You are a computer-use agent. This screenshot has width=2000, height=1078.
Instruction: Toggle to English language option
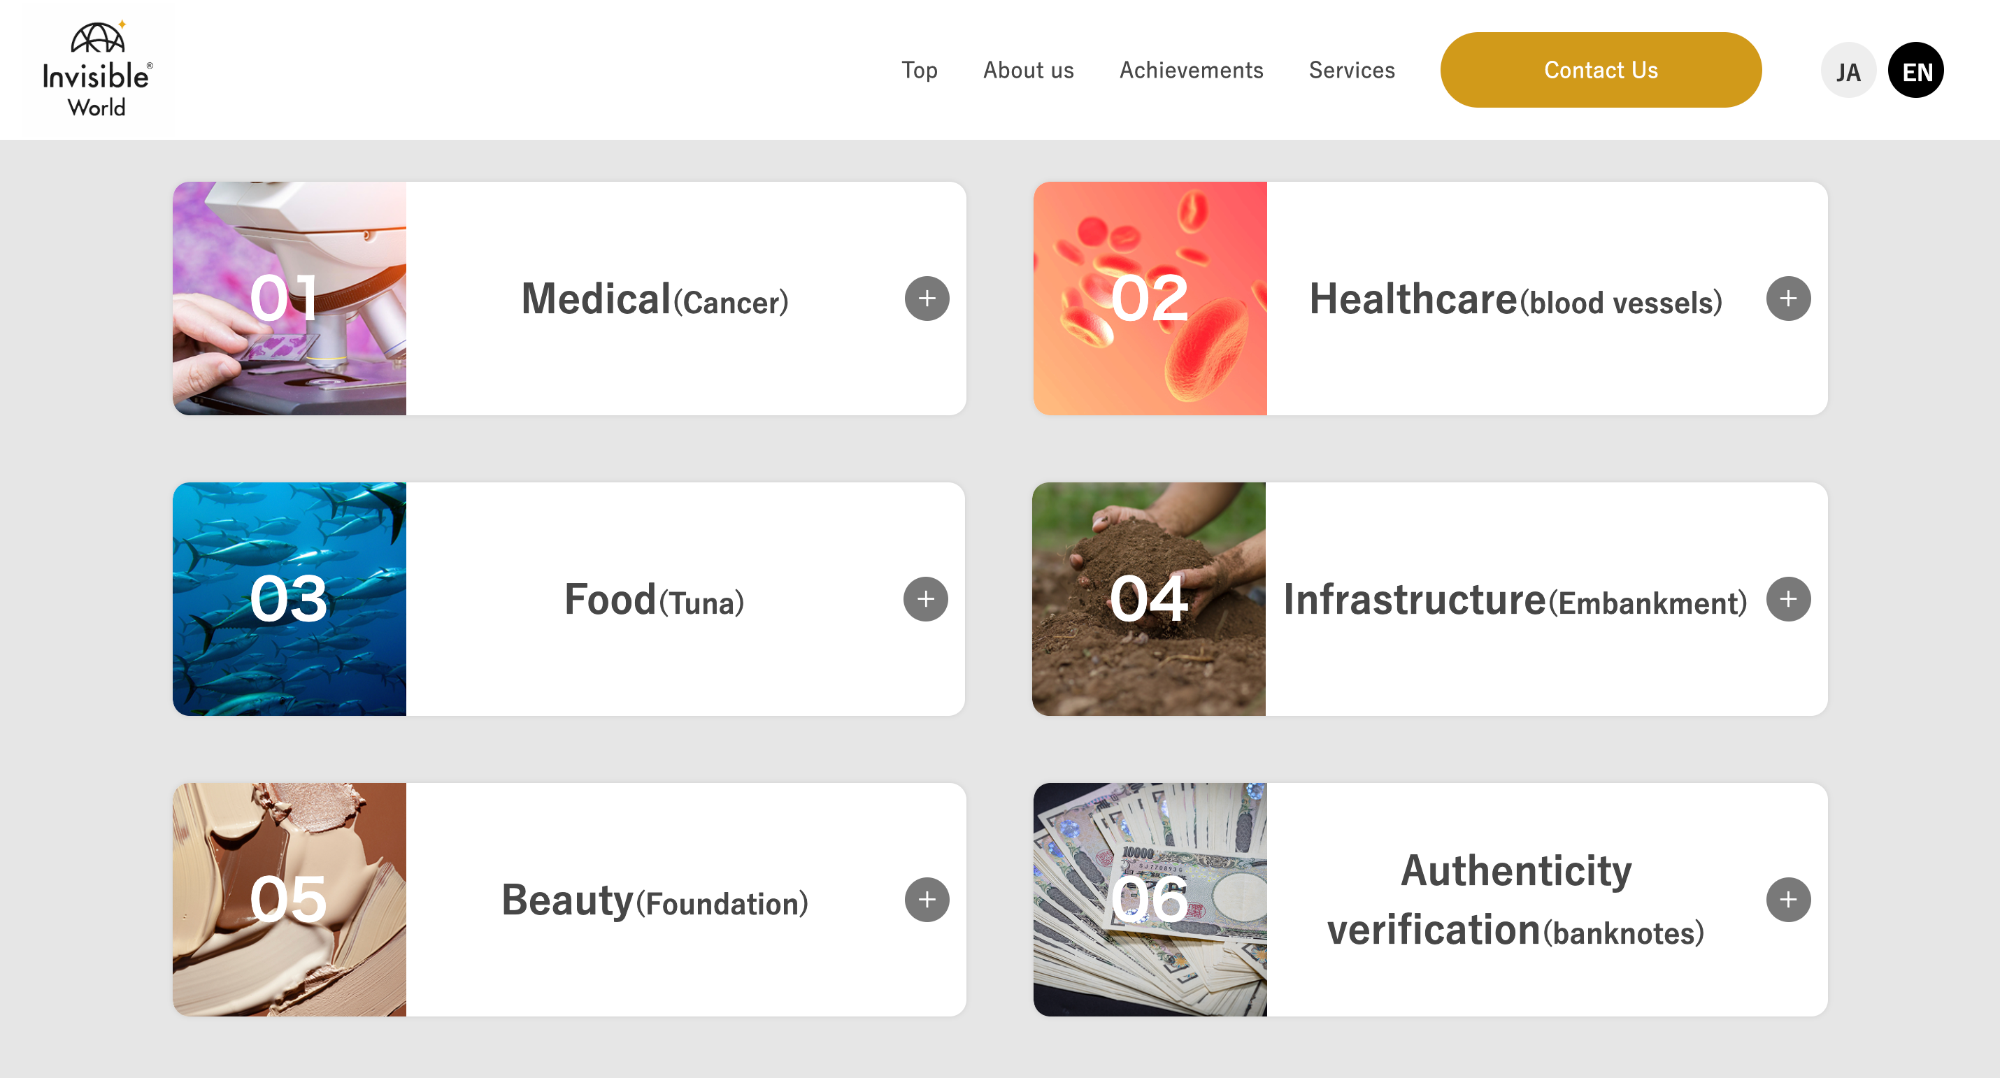[1915, 70]
